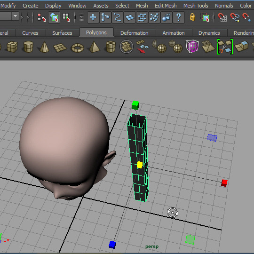254x254 pixels.
Task: Open the Select menu
Action: [x=122, y=6]
